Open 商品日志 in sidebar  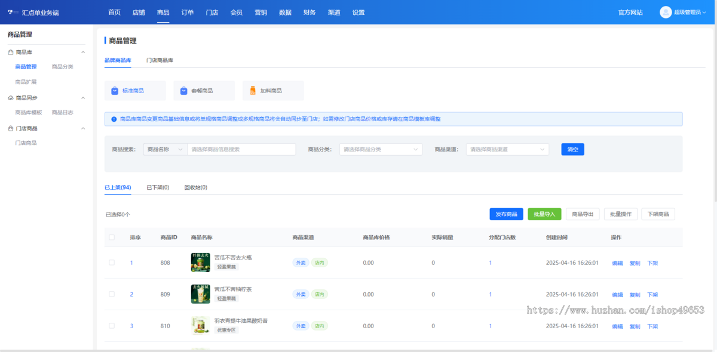point(62,112)
